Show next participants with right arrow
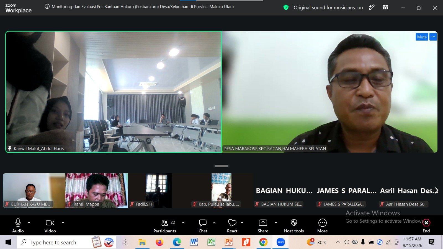The width and height of the screenshot is (443, 249). 437,191
